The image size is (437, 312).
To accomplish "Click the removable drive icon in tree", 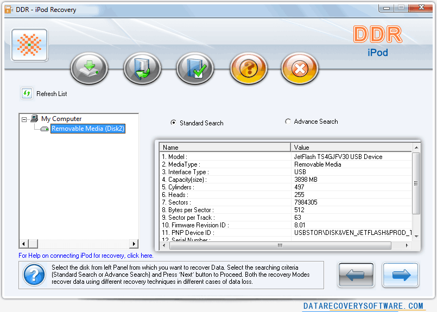I will coord(45,129).
